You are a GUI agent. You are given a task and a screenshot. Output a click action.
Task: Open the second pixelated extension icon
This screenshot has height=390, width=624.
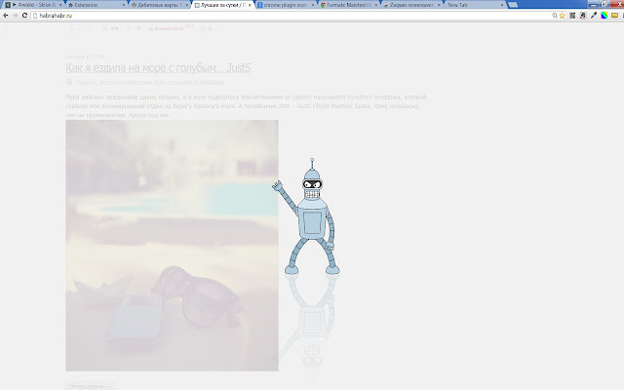coord(583,16)
